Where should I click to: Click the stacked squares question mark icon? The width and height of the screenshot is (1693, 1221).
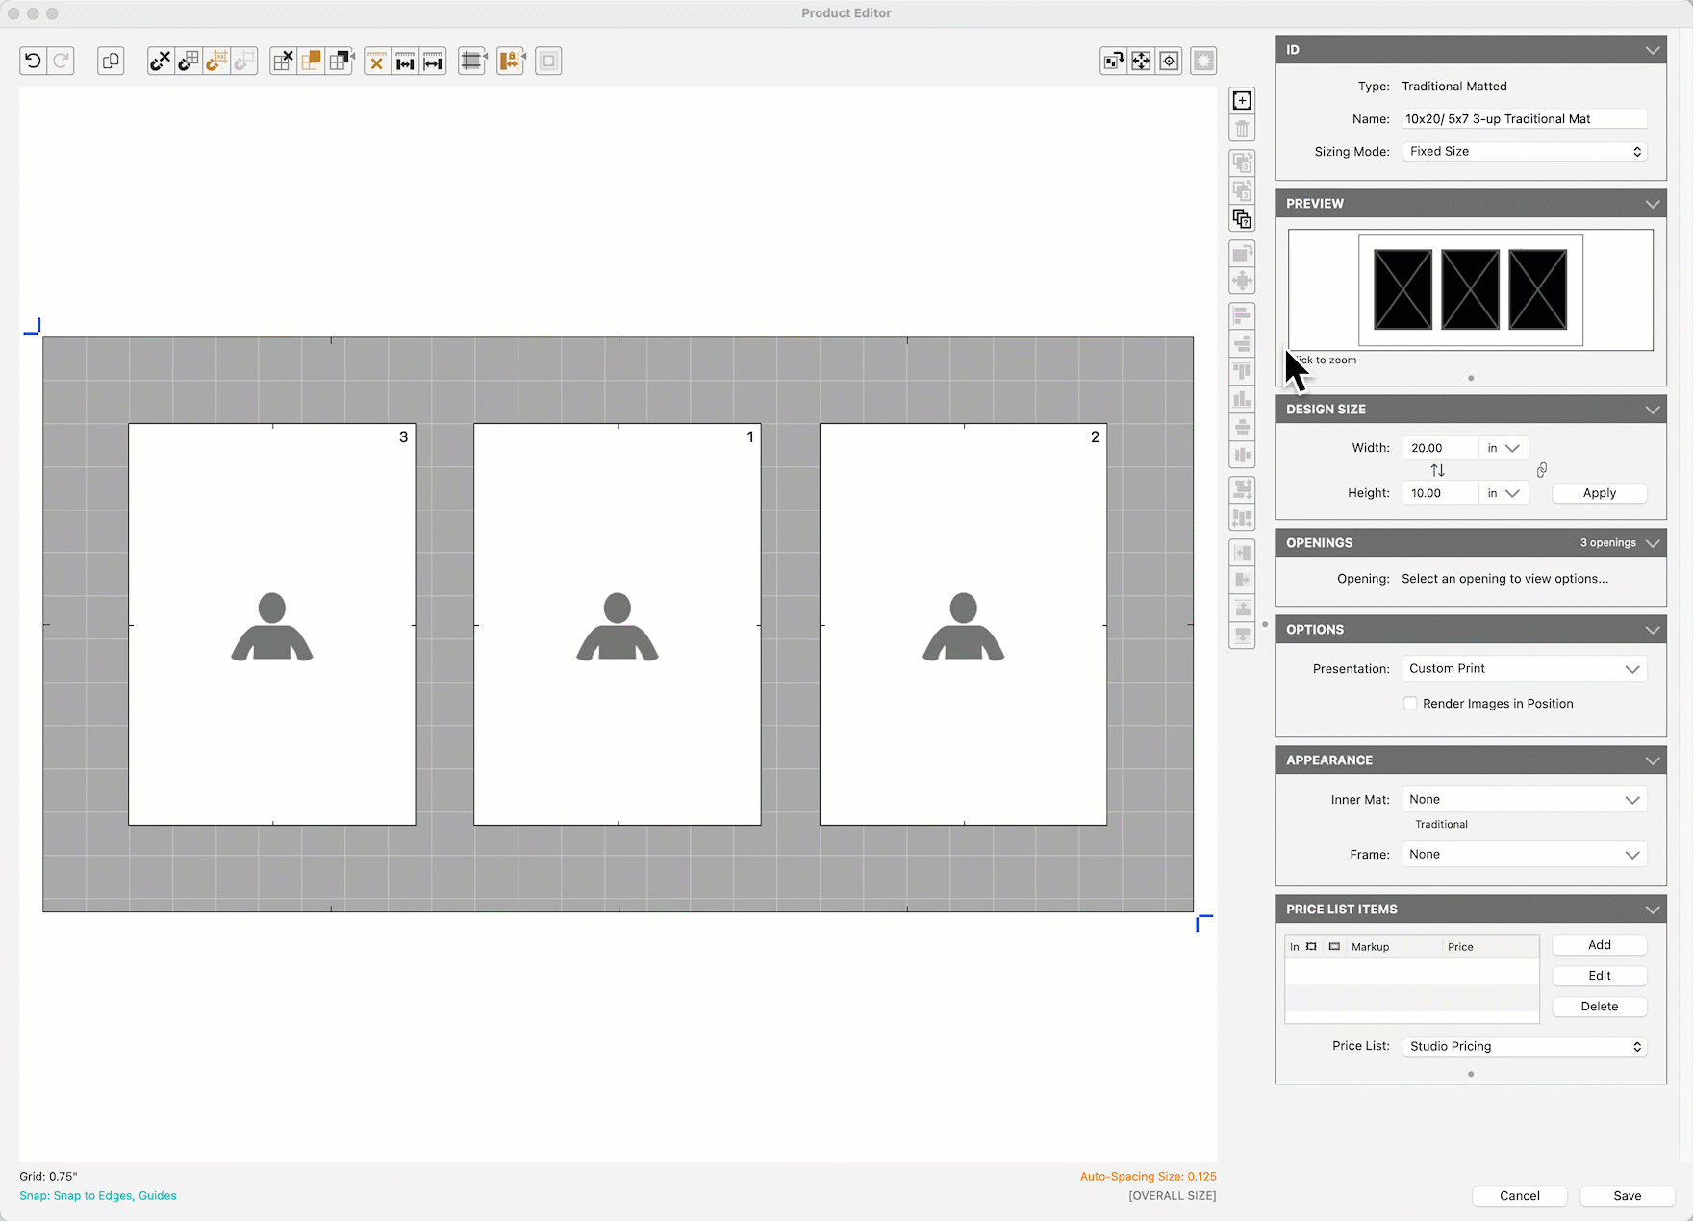[x=1242, y=219]
